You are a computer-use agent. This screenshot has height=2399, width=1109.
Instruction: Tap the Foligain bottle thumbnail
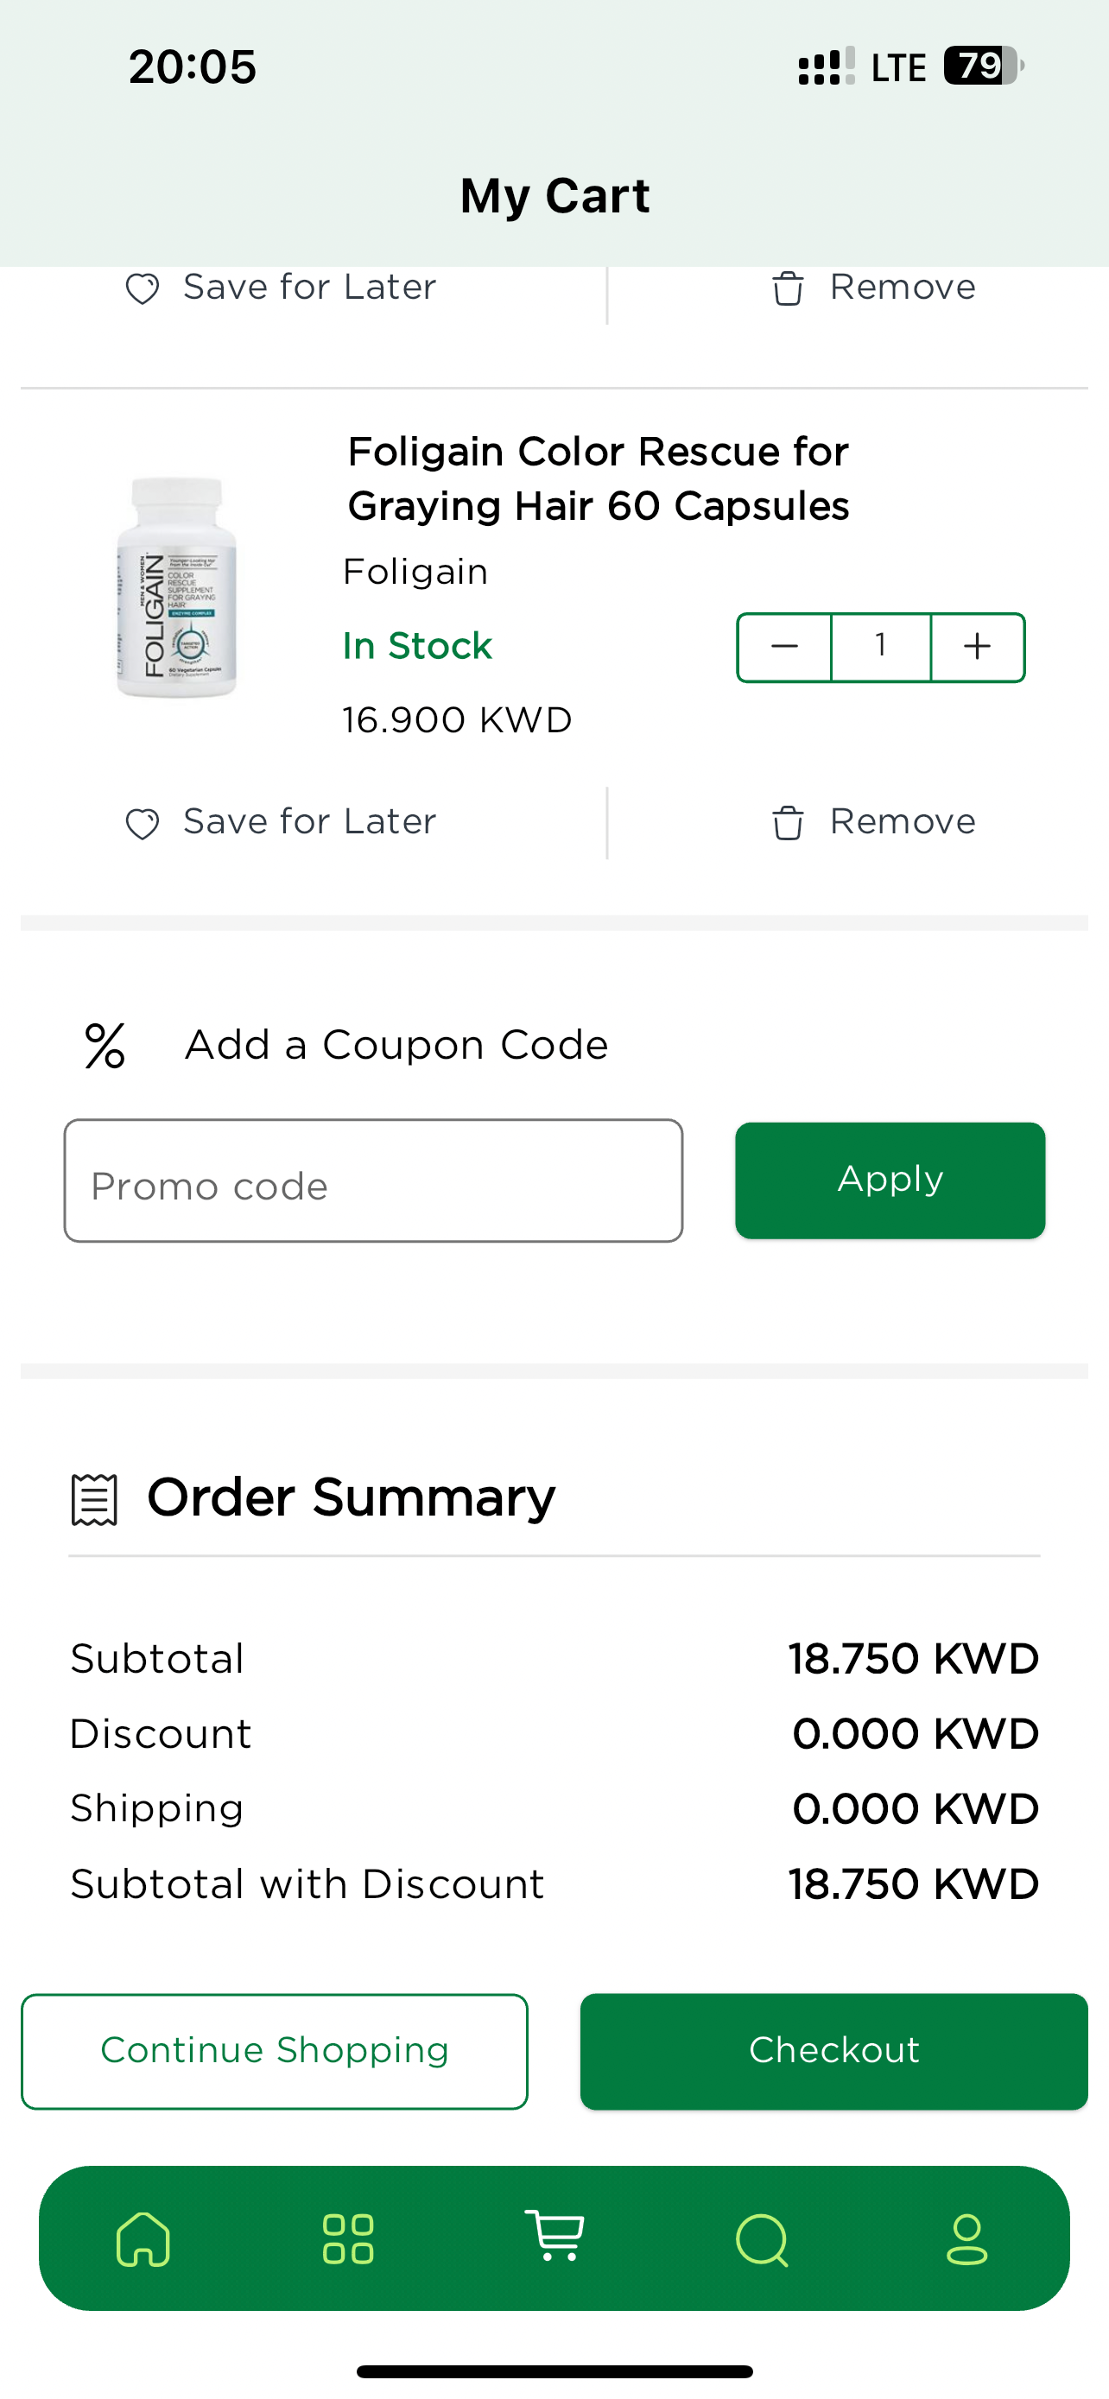coord(176,586)
